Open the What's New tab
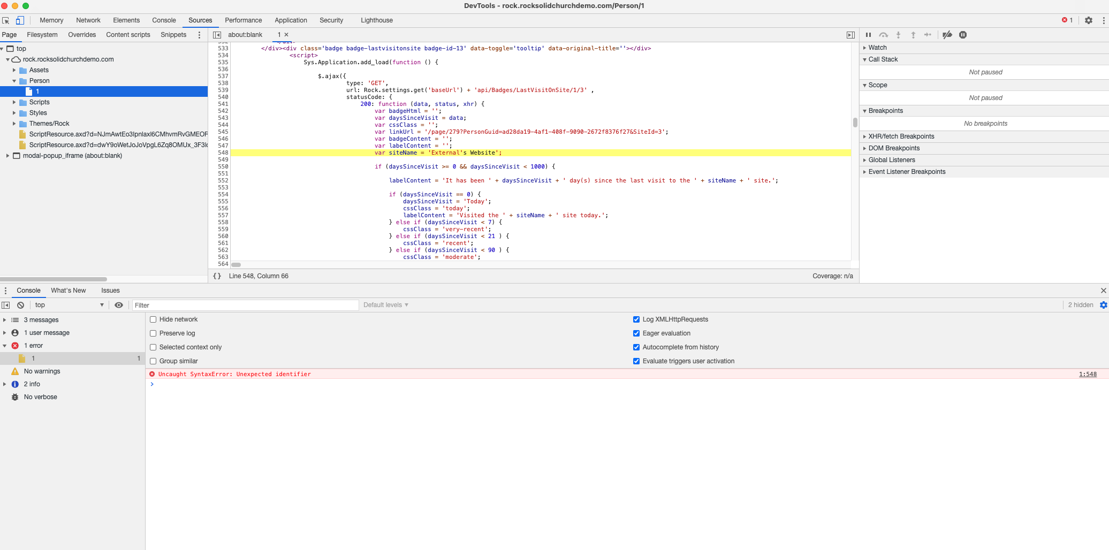The height and width of the screenshot is (550, 1109). (68, 291)
